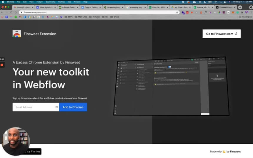Click the webcam bubble of the presenter

click(16, 141)
